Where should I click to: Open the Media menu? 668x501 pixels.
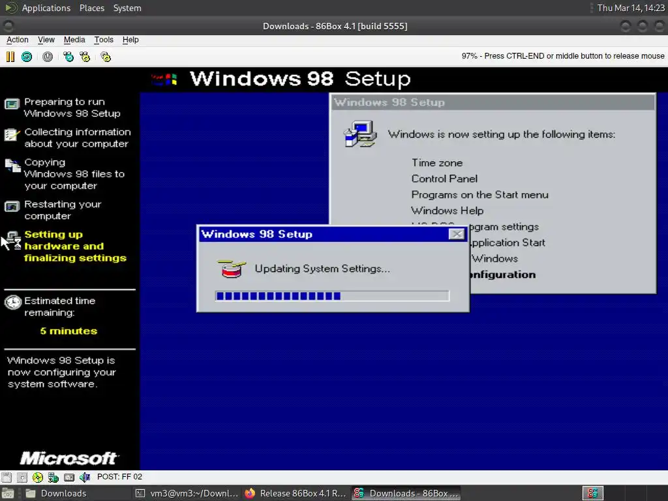tap(74, 40)
